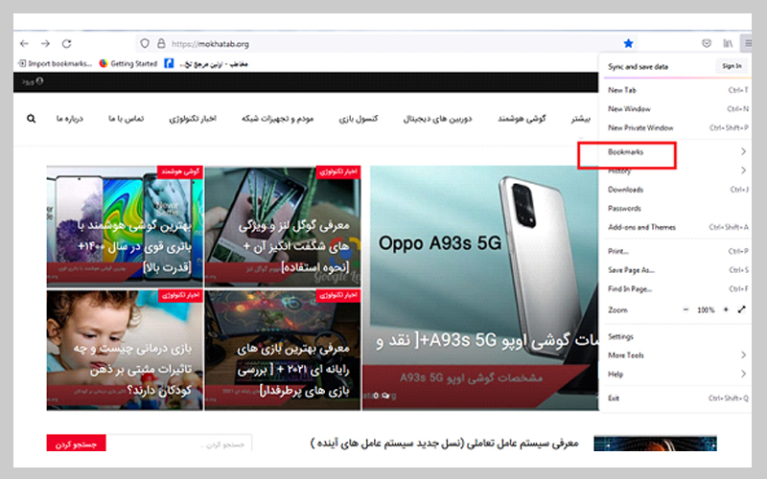Click the shield tracking protection icon
The height and width of the screenshot is (479, 767).
pos(145,43)
